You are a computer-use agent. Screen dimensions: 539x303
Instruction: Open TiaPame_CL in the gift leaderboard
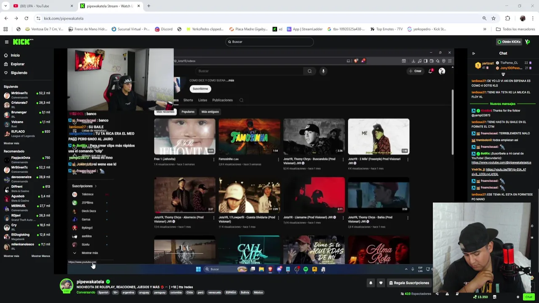click(x=509, y=63)
